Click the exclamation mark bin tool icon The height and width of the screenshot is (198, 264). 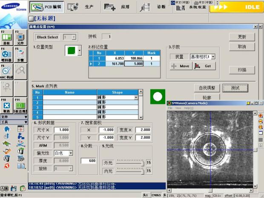(x=20, y=151)
